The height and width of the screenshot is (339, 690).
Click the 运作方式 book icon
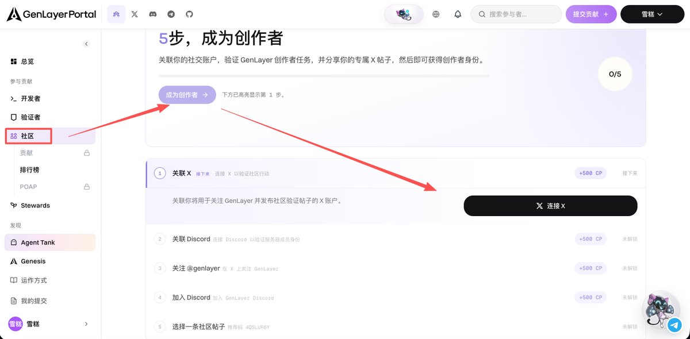pyautogui.click(x=14, y=280)
